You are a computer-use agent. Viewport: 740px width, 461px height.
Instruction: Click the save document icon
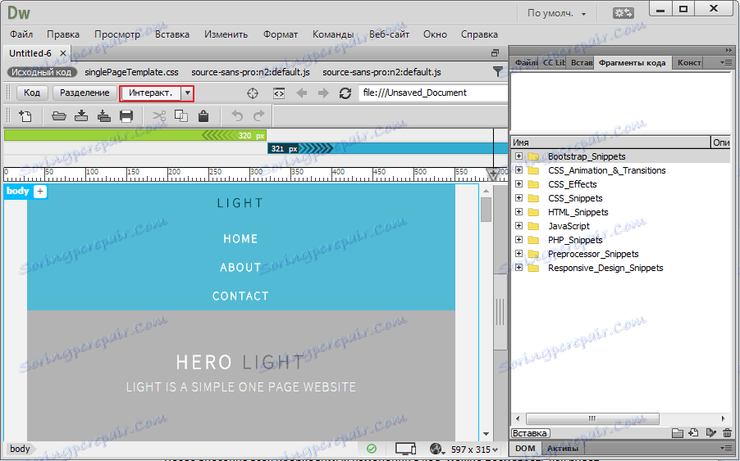click(81, 115)
